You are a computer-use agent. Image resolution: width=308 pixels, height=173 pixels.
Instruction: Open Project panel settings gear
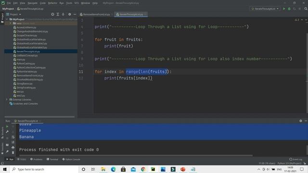point(69,14)
